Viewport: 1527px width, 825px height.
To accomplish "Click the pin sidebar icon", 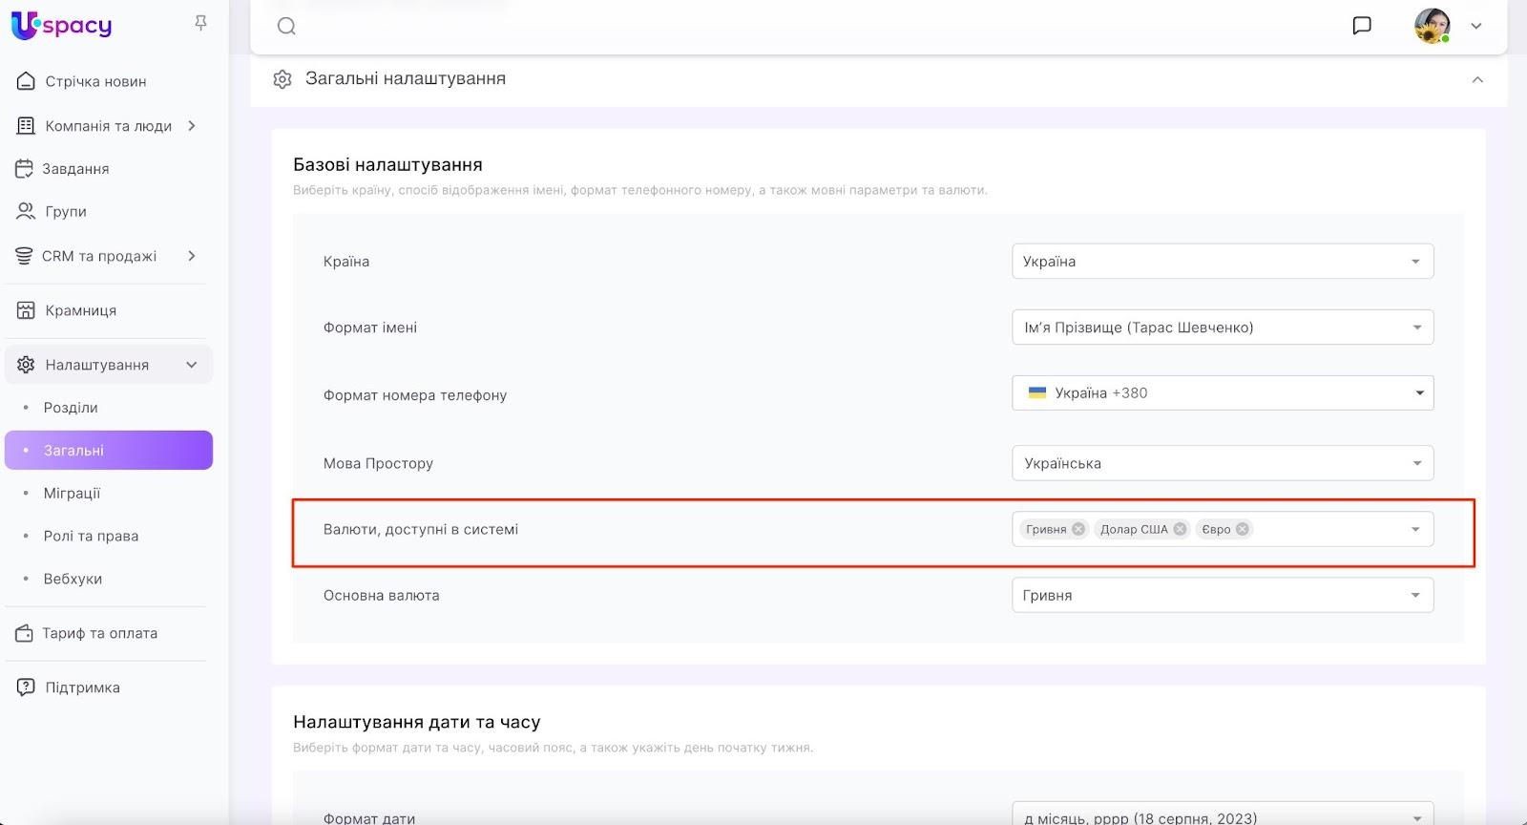I will coord(200,23).
